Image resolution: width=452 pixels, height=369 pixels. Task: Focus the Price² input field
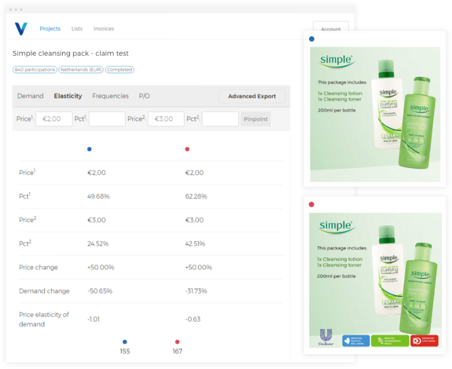pos(166,119)
